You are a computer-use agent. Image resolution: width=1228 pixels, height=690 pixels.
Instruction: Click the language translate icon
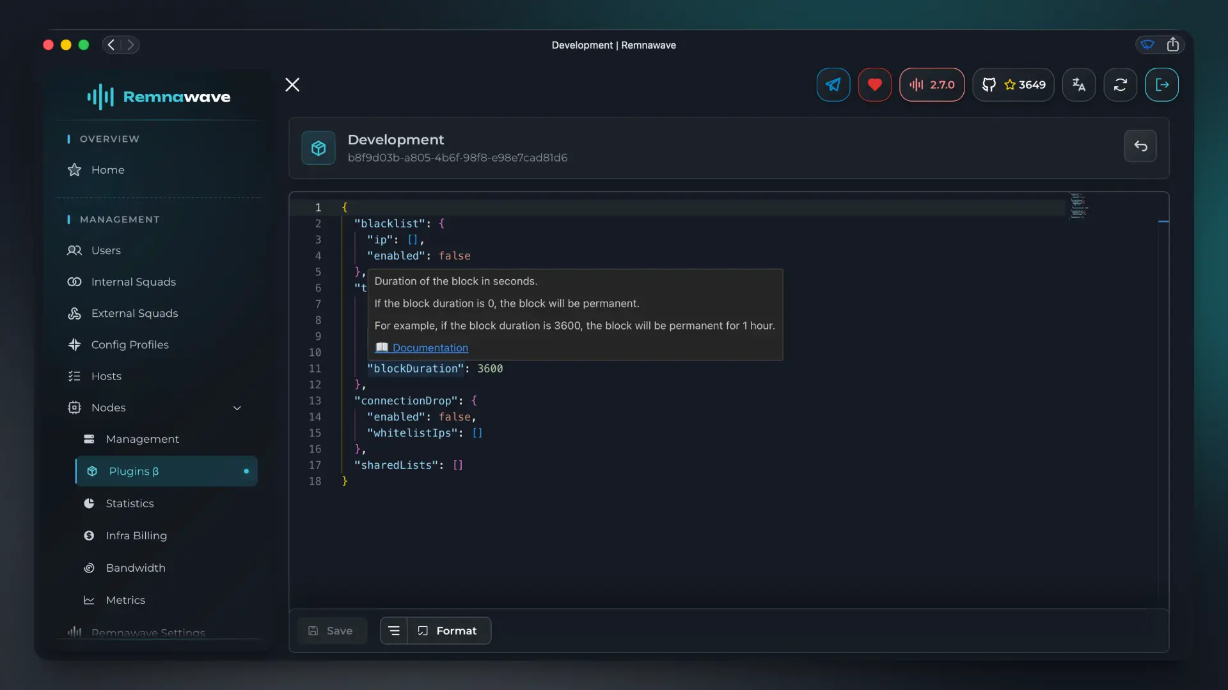coord(1078,84)
